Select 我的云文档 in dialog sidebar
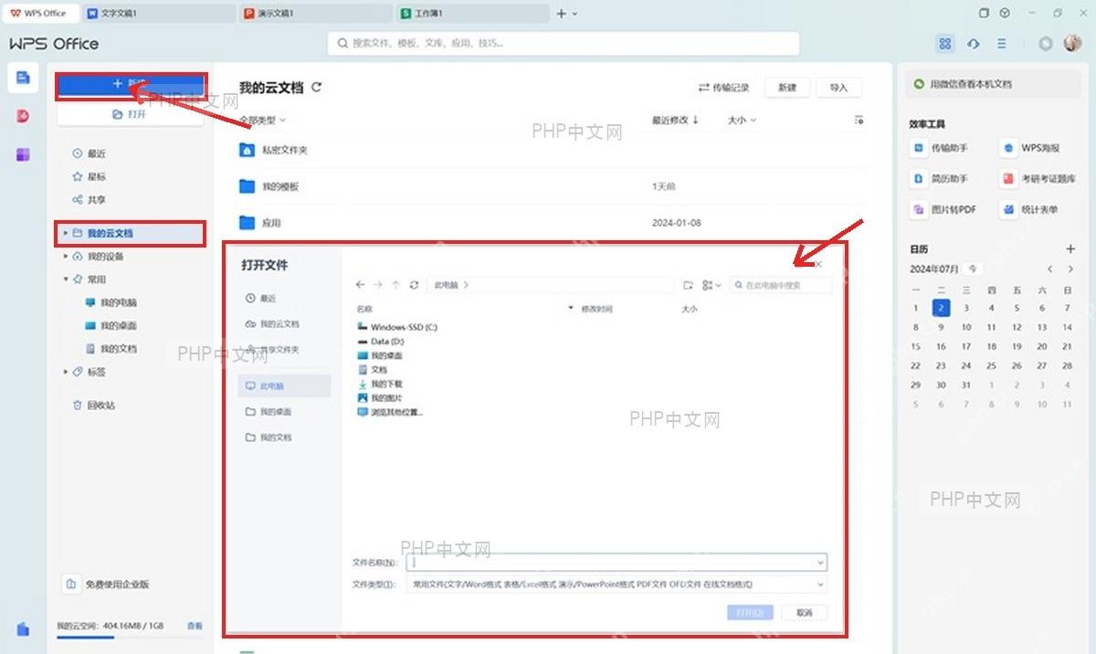The image size is (1096, 654). [272, 324]
